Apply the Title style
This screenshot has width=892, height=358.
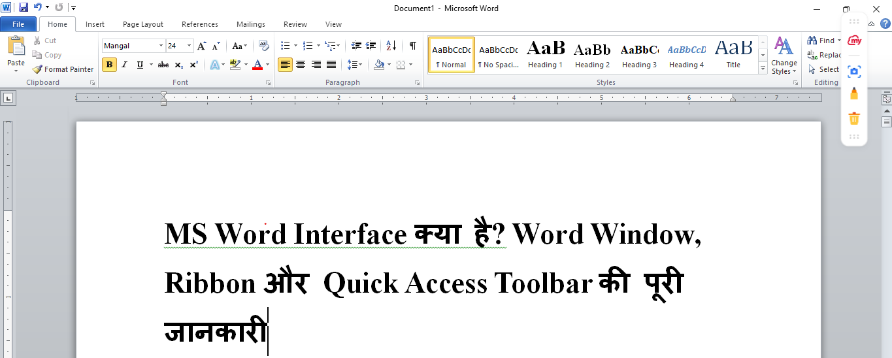733,55
